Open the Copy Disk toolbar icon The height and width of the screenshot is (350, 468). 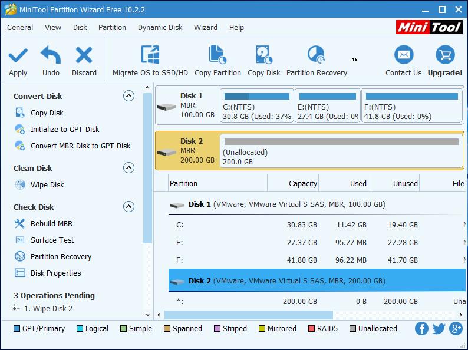[263, 55]
